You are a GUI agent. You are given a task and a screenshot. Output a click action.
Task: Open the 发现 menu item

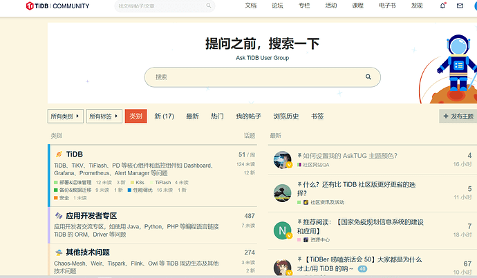(417, 6)
